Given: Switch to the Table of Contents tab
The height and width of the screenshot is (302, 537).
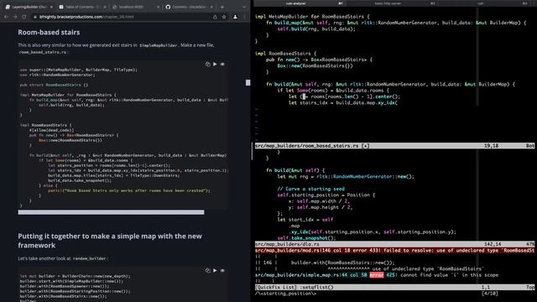Looking at the screenshot, I should [82, 7].
